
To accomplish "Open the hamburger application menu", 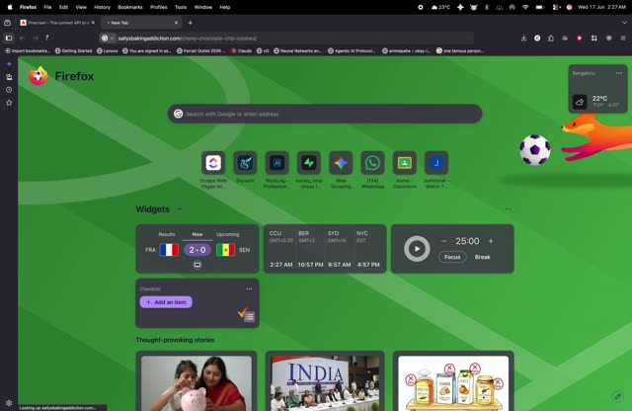I will tap(623, 38).
